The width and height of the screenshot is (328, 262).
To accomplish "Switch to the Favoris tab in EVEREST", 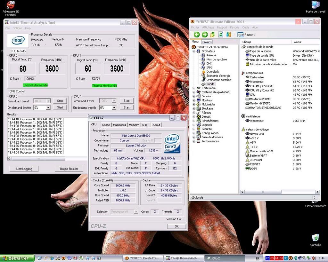I will click(x=207, y=42).
